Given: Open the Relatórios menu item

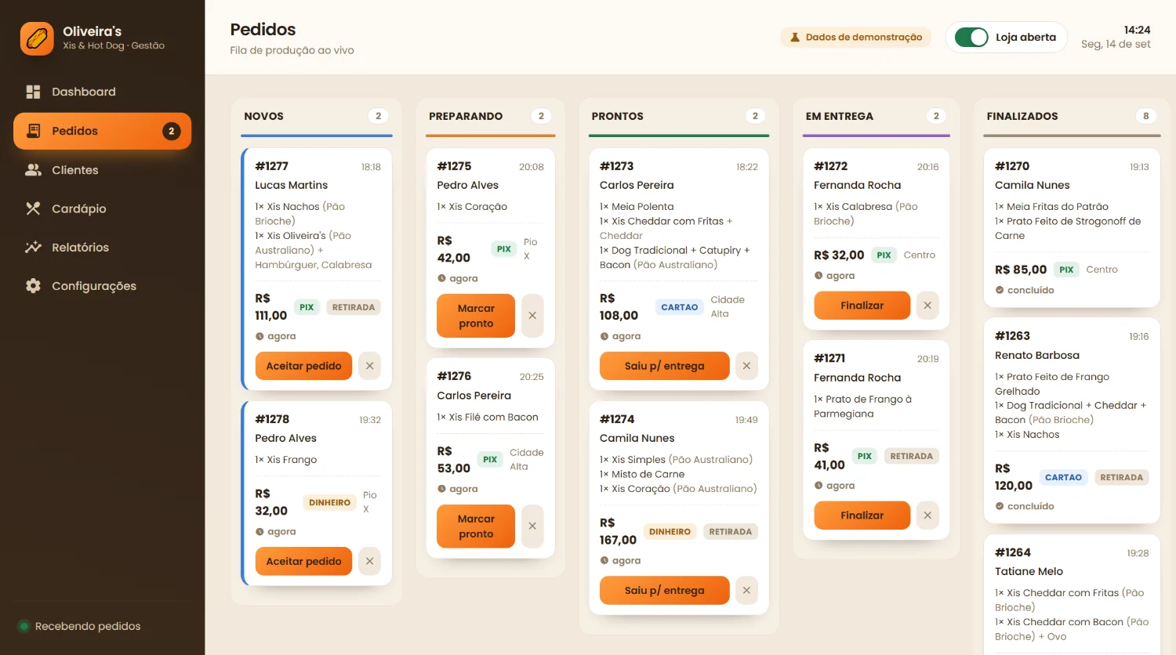Looking at the screenshot, I should [x=103, y=247].
